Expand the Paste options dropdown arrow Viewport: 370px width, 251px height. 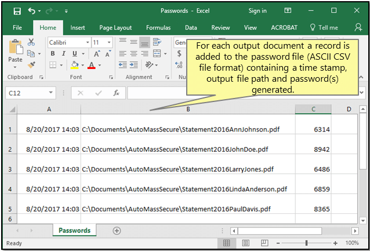point(15,67)
